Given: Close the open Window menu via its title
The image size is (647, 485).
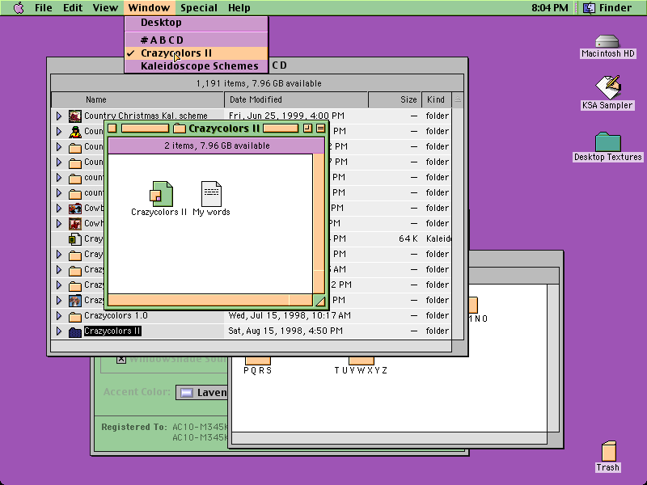Looking at the screenshot, I should pyautogui.click(x=149, y=8).
